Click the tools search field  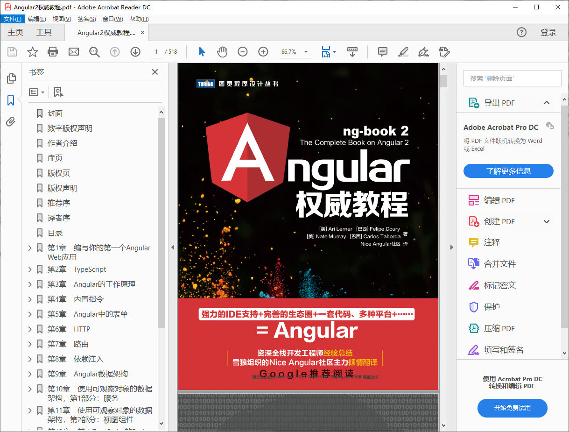(x=512, y=78)
